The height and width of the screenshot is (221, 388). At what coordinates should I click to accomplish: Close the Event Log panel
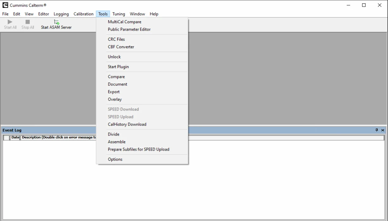pyautogui.click(x=382, y=130)
